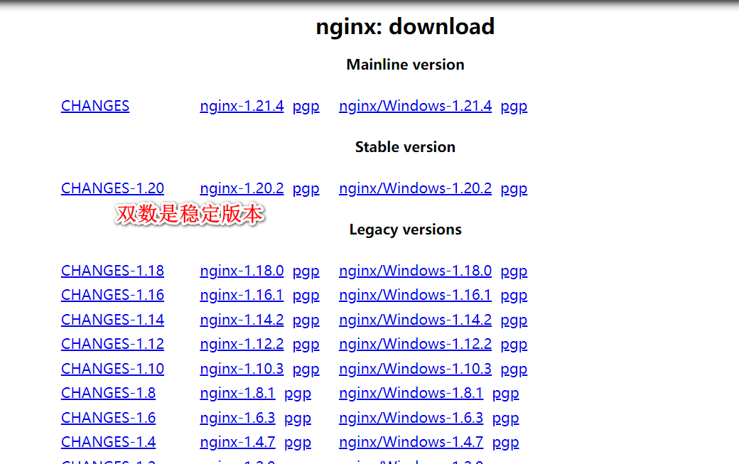
Task: Download nginx-1.14.2 source
Action: 242,320
